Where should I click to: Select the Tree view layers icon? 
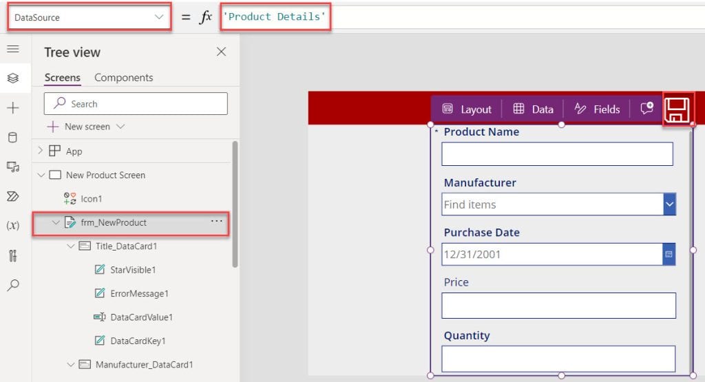click(13, 78)
